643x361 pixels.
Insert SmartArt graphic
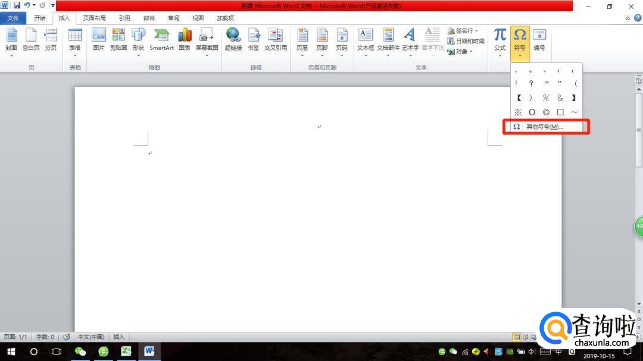click(x=161, y=41)
